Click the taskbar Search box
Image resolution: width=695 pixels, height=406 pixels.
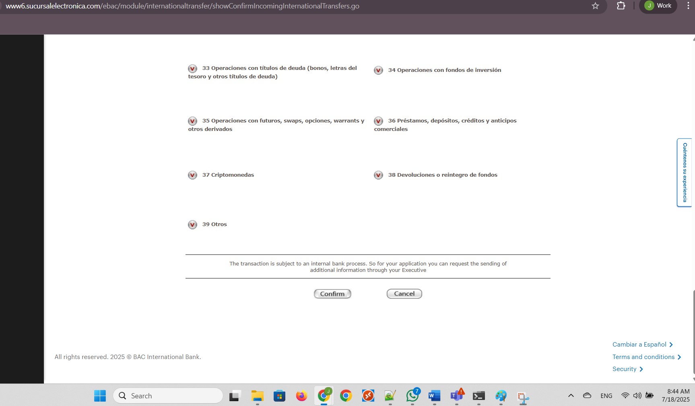click(x=168, y=396)
